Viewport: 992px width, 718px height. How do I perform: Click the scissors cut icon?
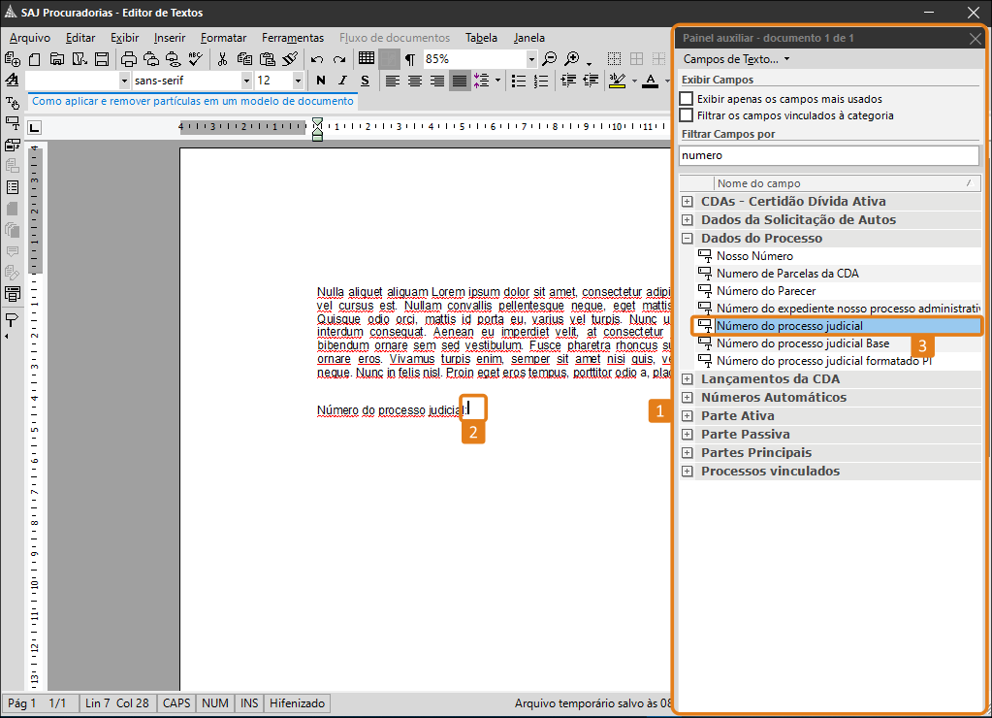(222, 59)
